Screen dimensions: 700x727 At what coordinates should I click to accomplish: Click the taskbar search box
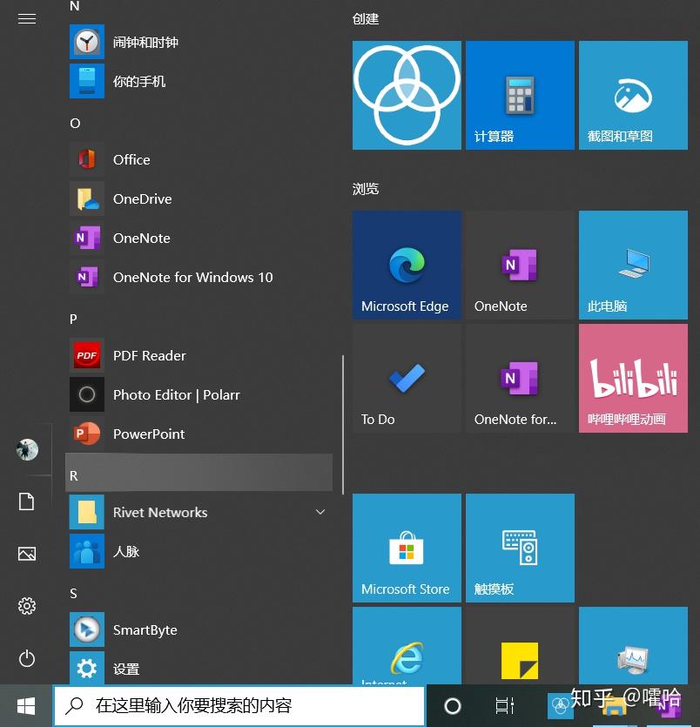[239, 706]
